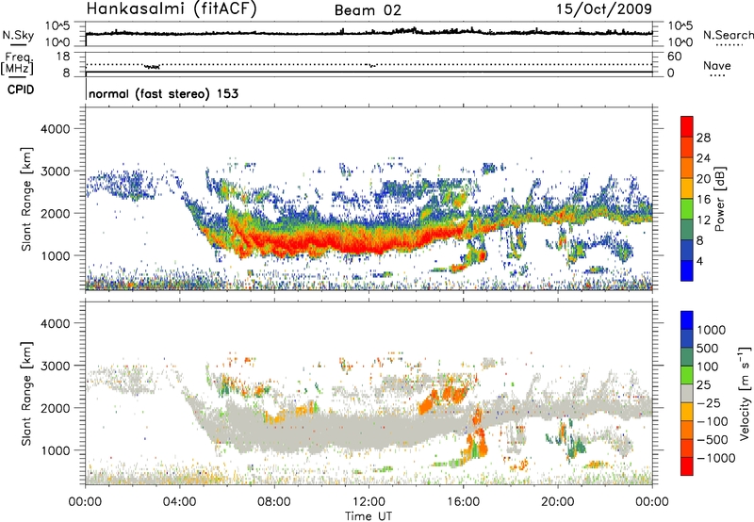This screenshot has width=754, height=522.
Task: Click the '100' velocity colorbar tick value
Action: pyautogui.click(x=708, y=367)
